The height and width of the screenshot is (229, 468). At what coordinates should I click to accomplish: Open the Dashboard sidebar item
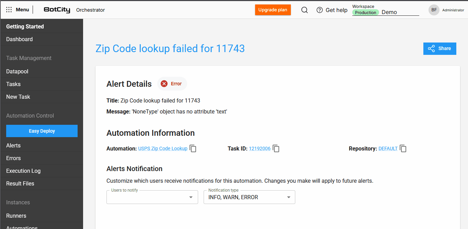tap(20, 39)
